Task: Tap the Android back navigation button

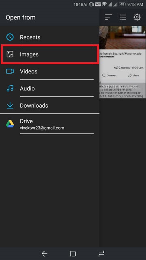Action: [x=45, y=253]
